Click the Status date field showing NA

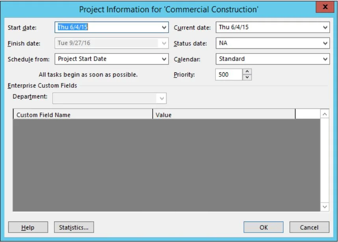268,43
